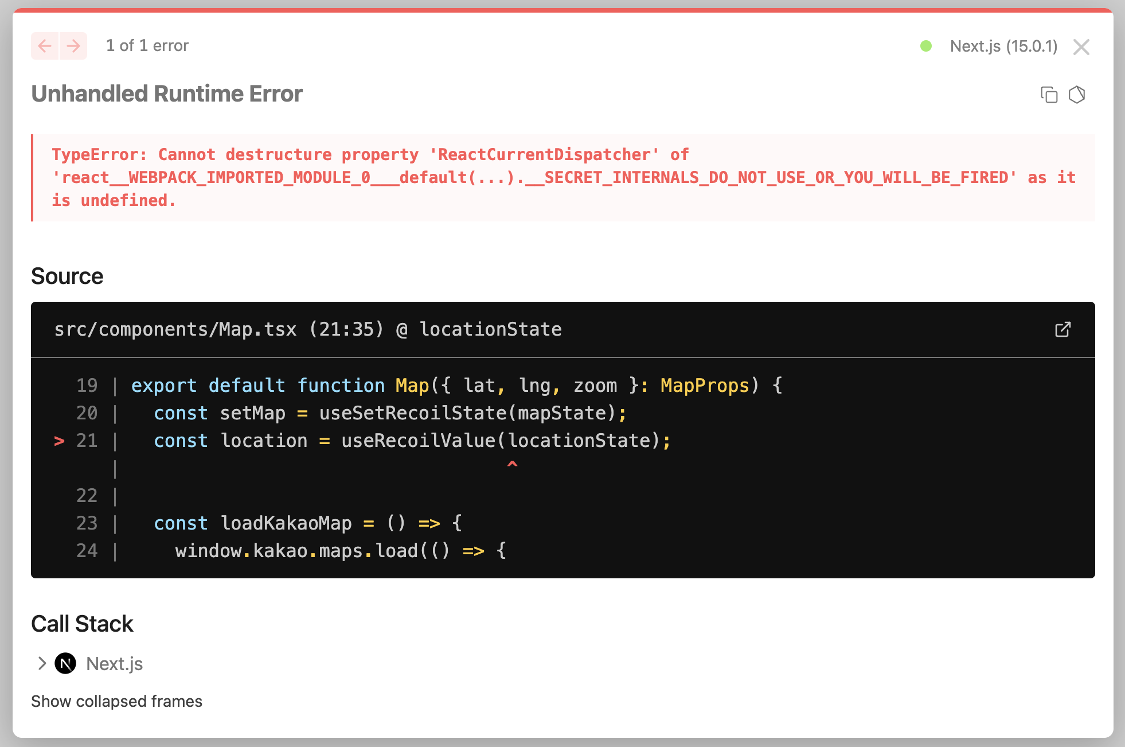Screen dimensions: 1125x747
Task: Open the Node.js inspector docs icon
Action: 1077,95
